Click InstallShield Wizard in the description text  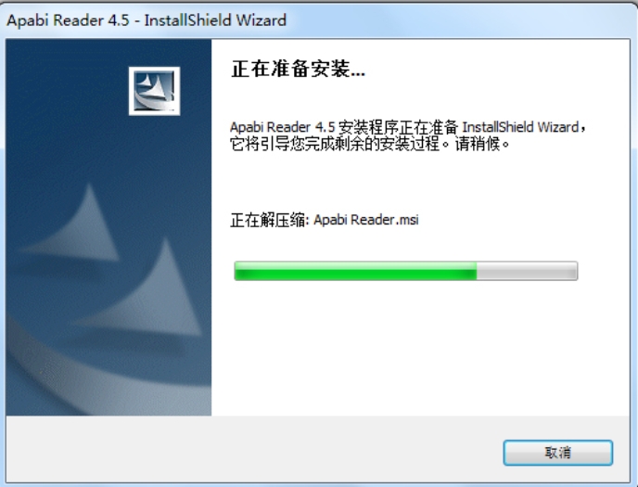coord(520,127)
